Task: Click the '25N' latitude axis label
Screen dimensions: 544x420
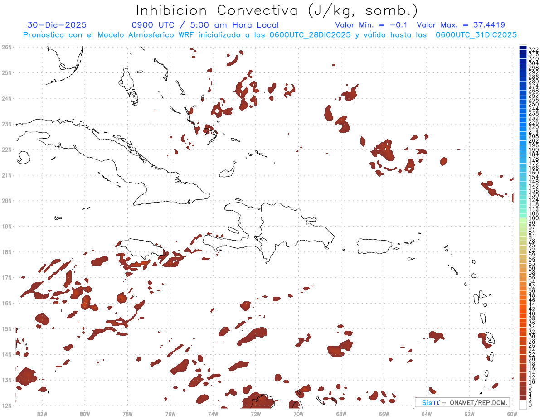Action: click(x=7, y=72)
